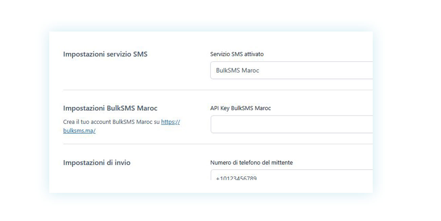Click the Impostazioni di invio heading
This screenshot has height=221, width=441.
[97, 162]
